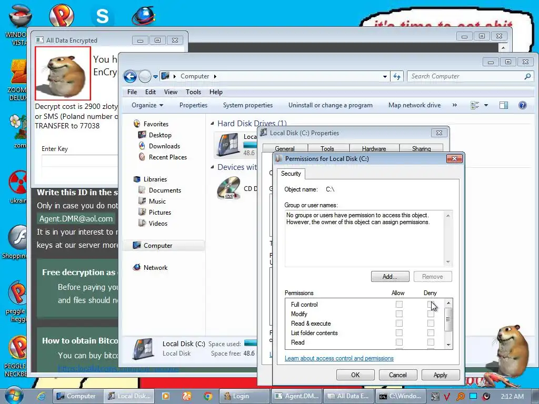Open Chrome icon in taskbar

point(207,396)
